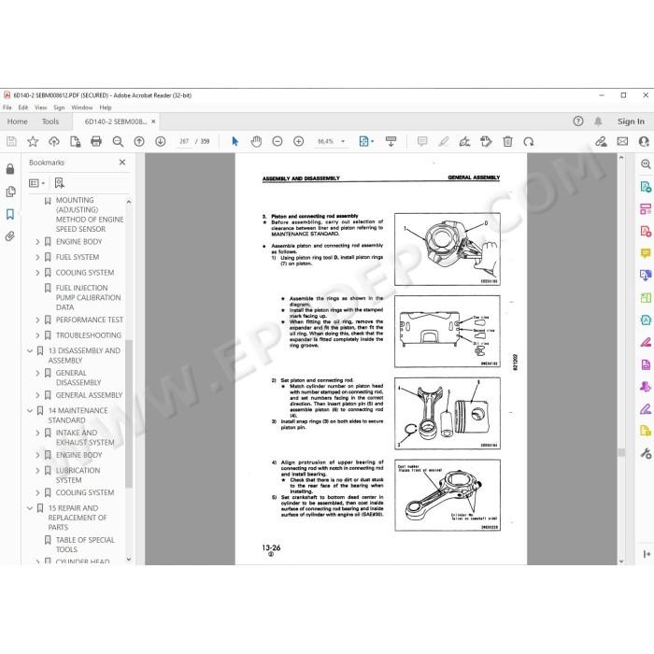The height and width of the screenshot is (654, 654).
Task: Open the Help question mark
Action: point(578,121)
